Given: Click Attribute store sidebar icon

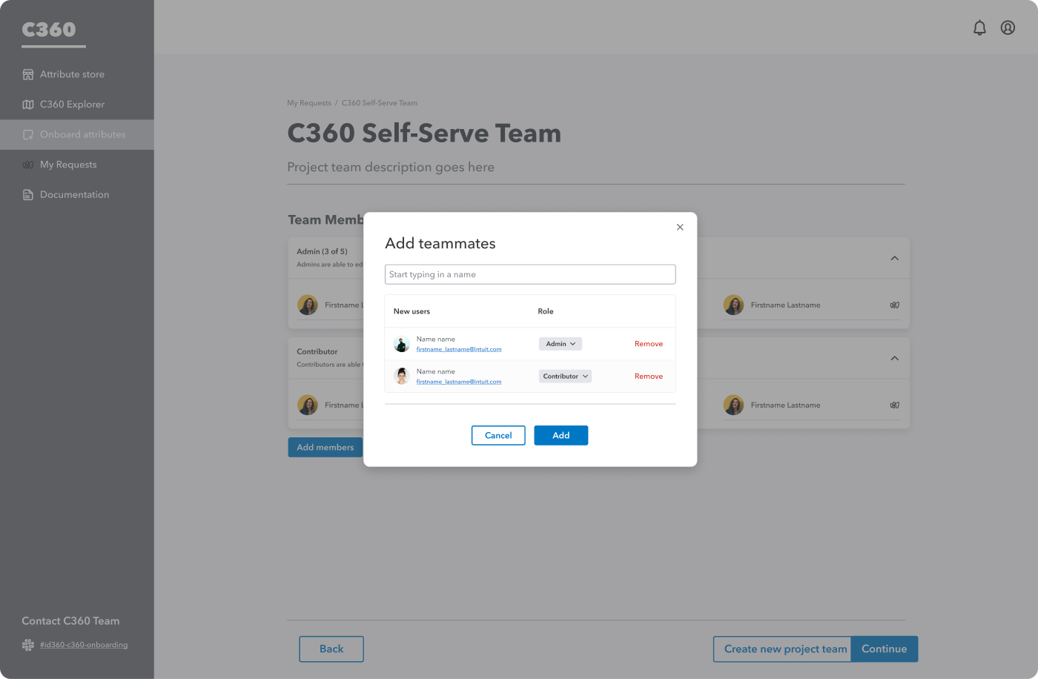Looking at the screenshot, I should (28, 74).
